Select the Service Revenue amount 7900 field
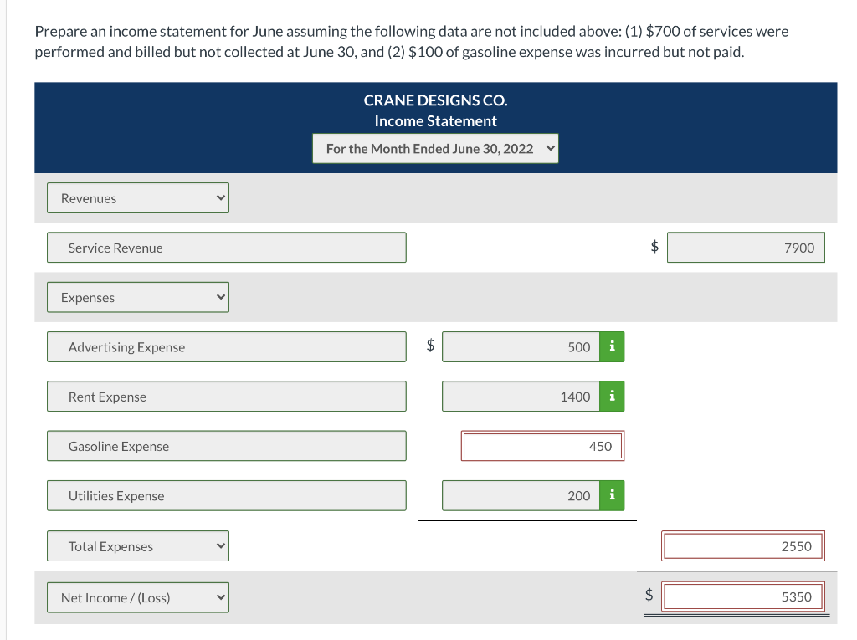Screen dimensions: 857x640 pos(746,248)
